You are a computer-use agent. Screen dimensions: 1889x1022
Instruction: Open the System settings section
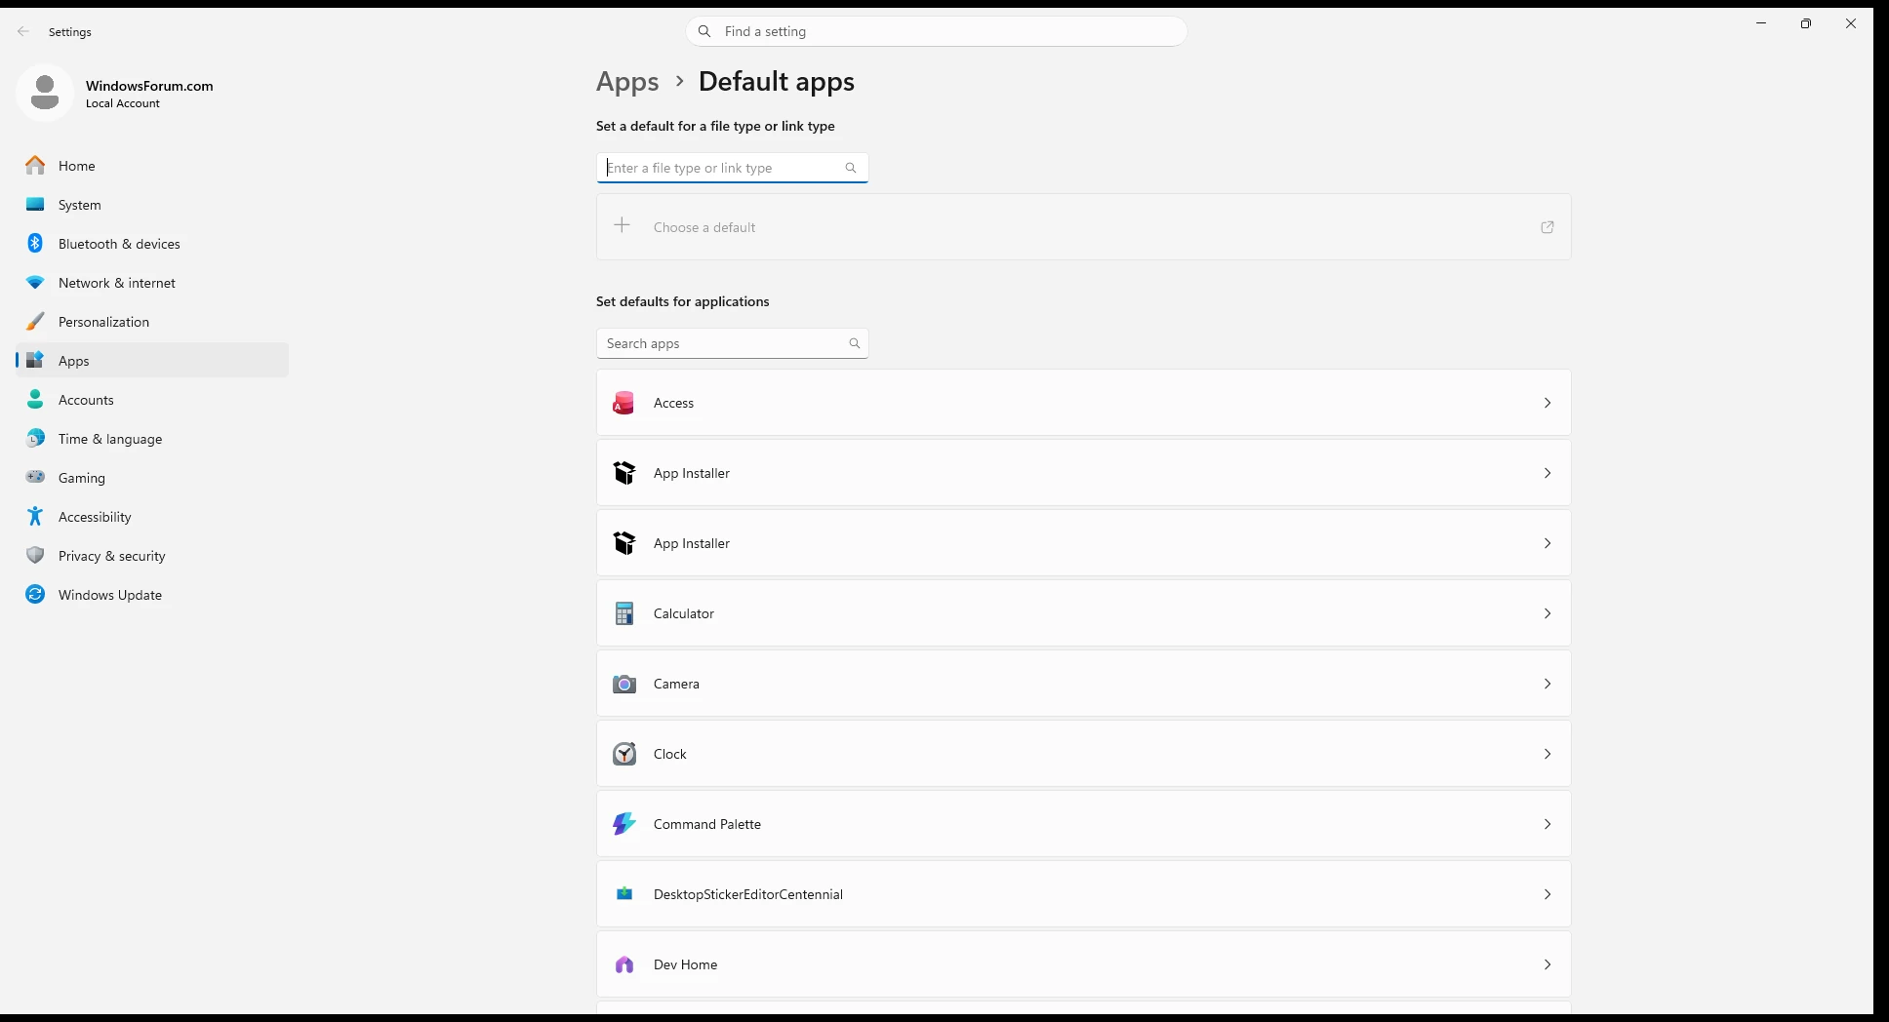[x=152, y=205]
